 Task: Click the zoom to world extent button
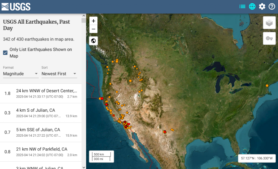[93, 41]
